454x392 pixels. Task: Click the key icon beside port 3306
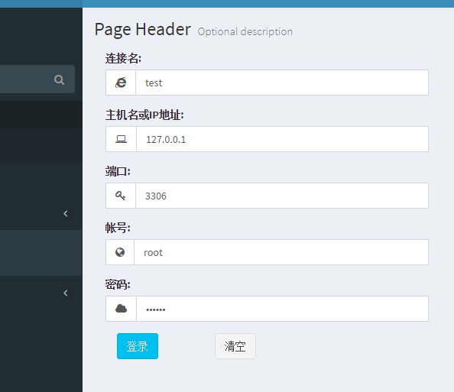point(121,196)
